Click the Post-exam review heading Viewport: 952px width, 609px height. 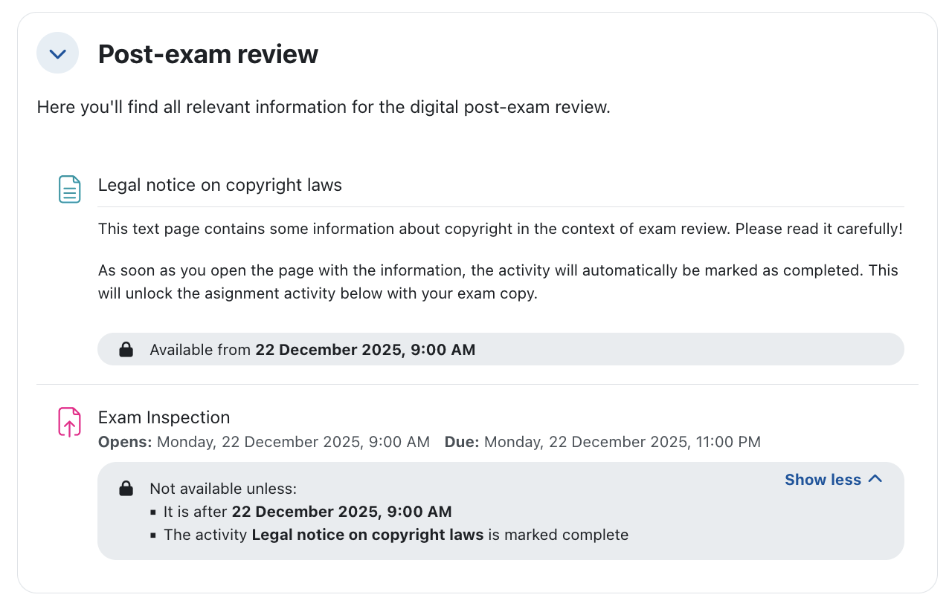coord(208,54)
